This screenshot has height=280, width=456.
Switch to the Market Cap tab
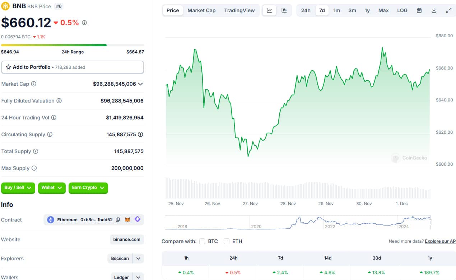(201, 10)
